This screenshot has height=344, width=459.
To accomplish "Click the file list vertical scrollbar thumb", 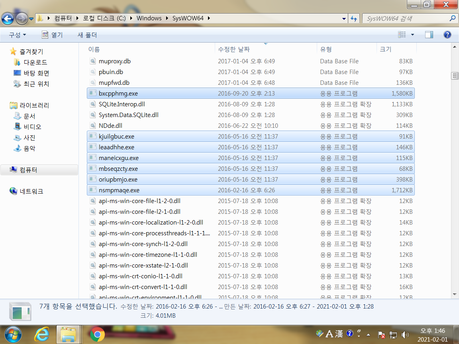I will point(455,76).
